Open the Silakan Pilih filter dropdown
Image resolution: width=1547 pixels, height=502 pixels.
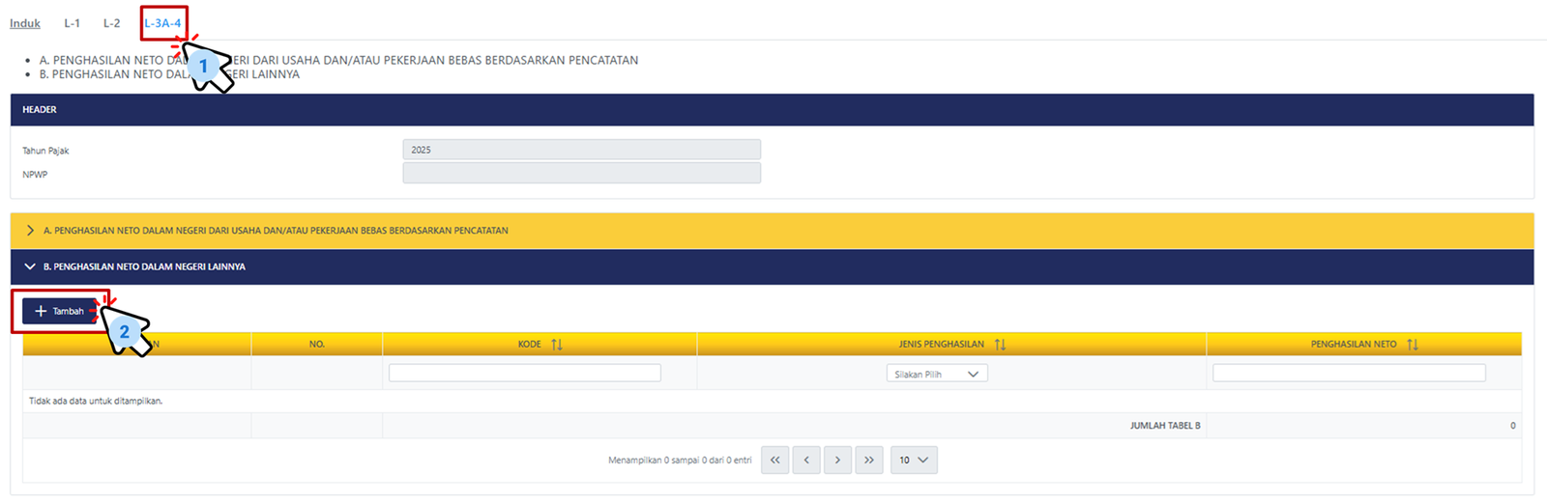coord(936,375)
